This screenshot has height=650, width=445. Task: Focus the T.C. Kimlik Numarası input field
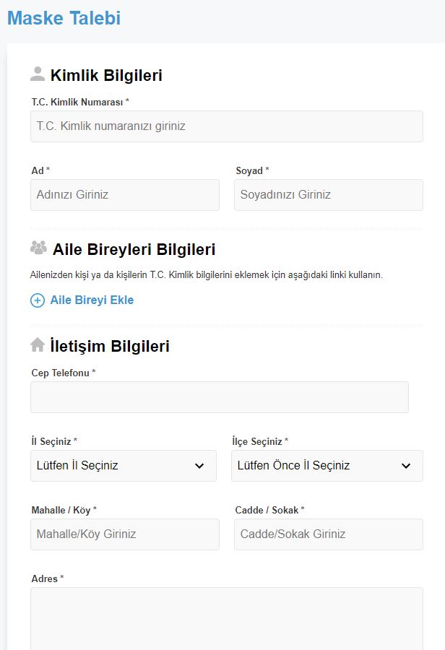click(x=227, y=126)
